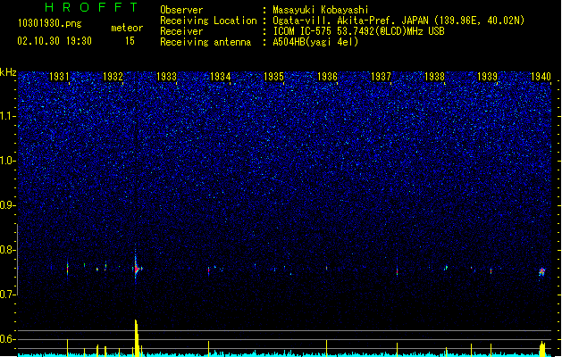Click the HROFFT title text
This screenshot has width=562, height=357.
[x=91, y=7]
